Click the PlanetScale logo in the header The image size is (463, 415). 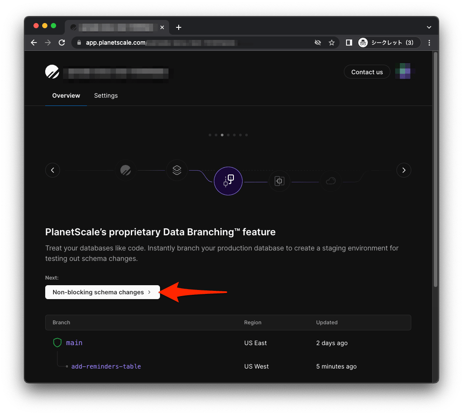[x=52, y=72]
